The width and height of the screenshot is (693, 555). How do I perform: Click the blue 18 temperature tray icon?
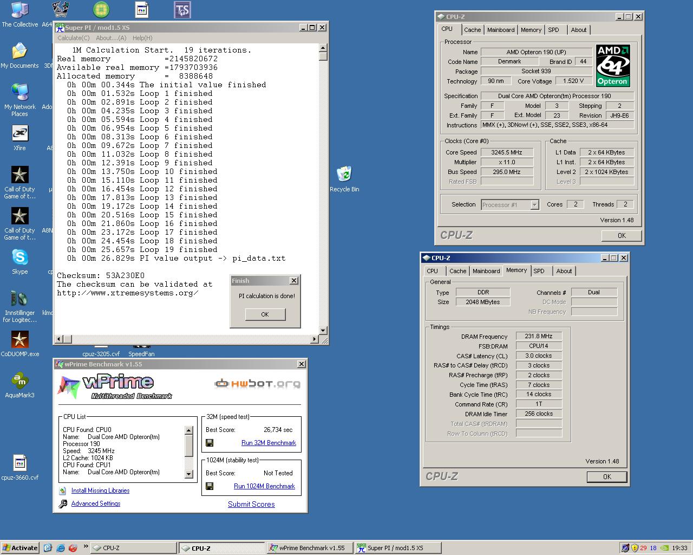[653, 548]
